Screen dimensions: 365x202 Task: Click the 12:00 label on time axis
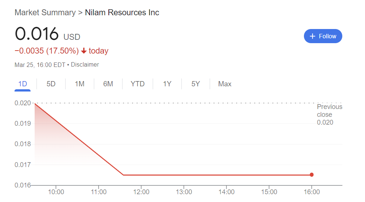tap(141, 192)
